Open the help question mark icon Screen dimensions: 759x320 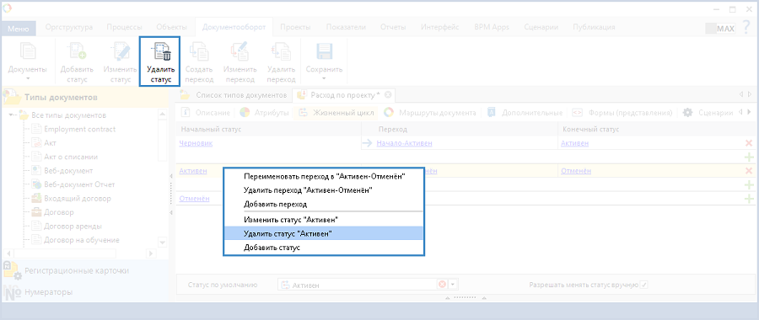pyautogui.click(x=746, y=28)
